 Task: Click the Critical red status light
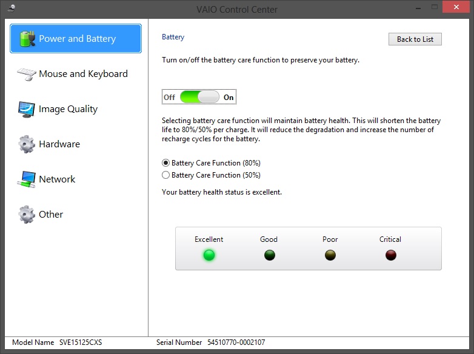(x=390, y=255)
